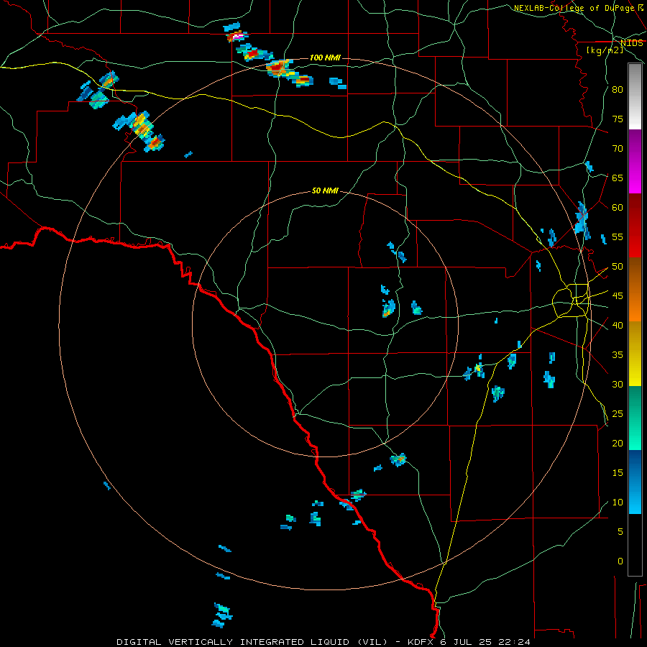Select the orange-brown segment of the color scale
The height and width of the screenshot is (647, 647).
tap(635, 289)
